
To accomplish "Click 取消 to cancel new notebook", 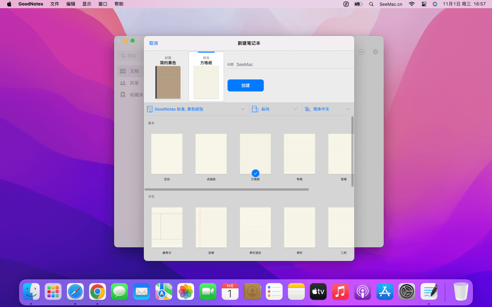I will [x=153, y=43].
